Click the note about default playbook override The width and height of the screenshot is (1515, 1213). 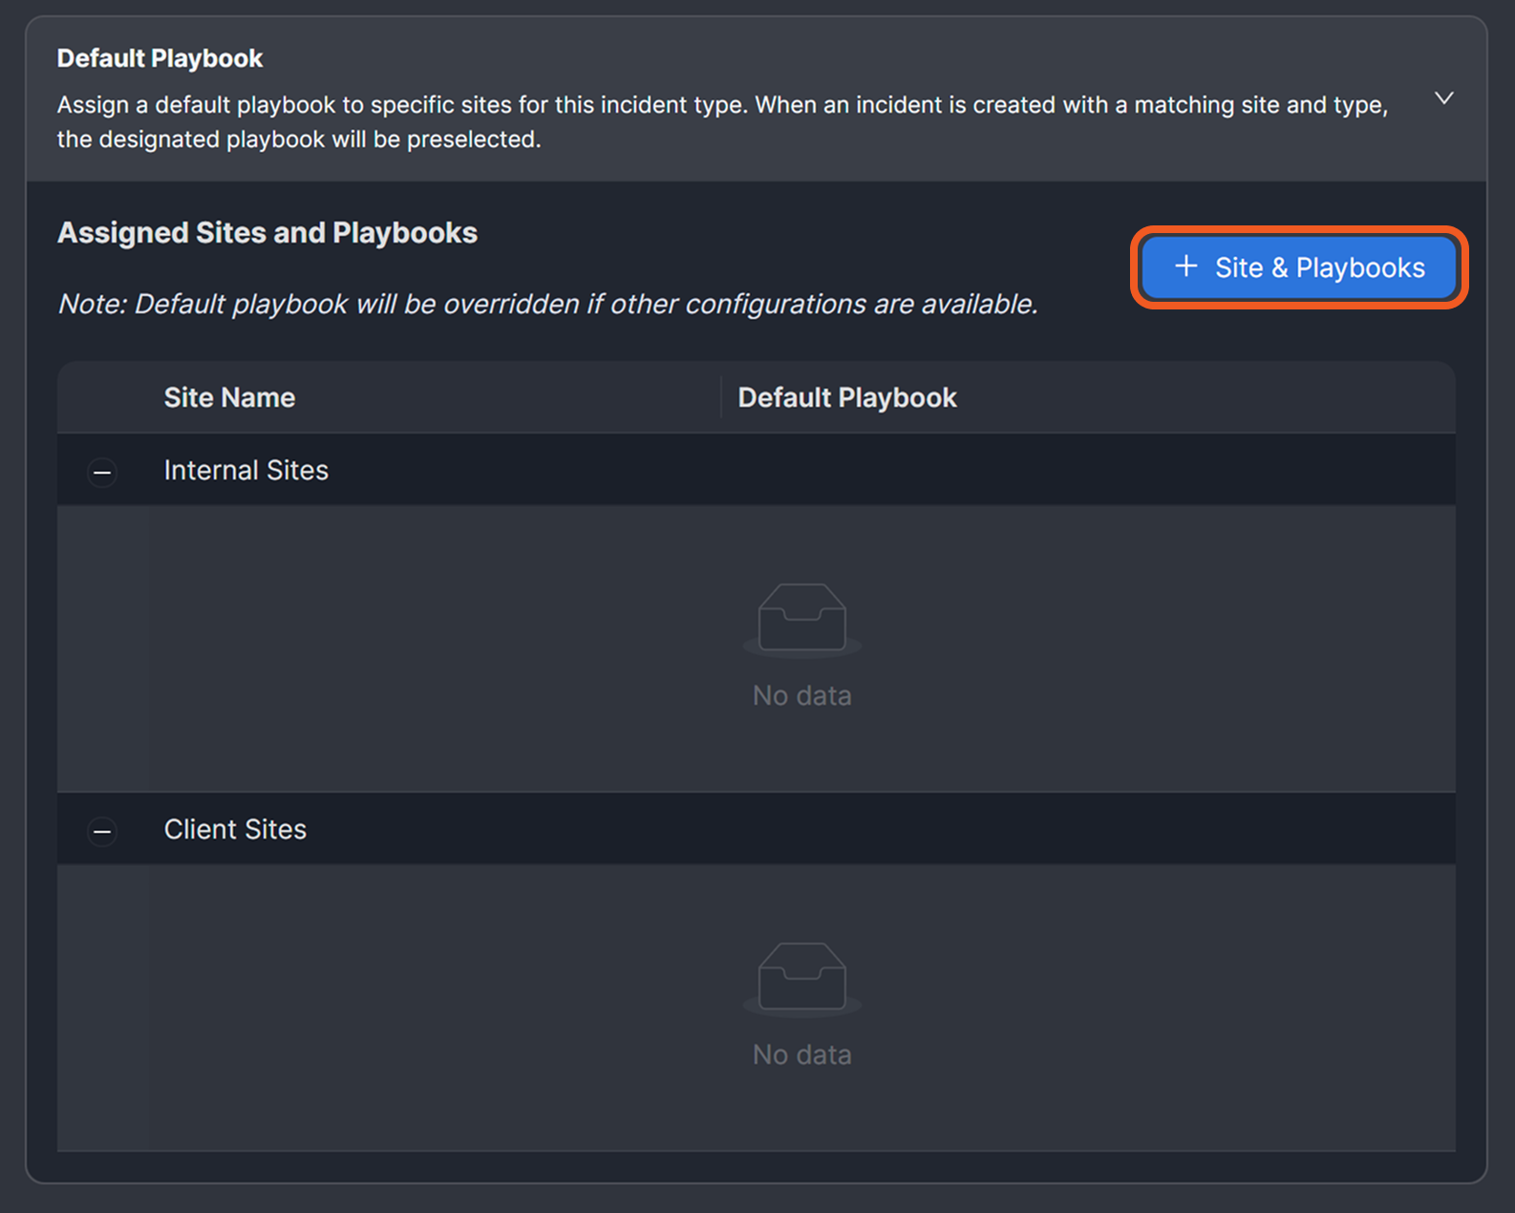pos(547,304)
